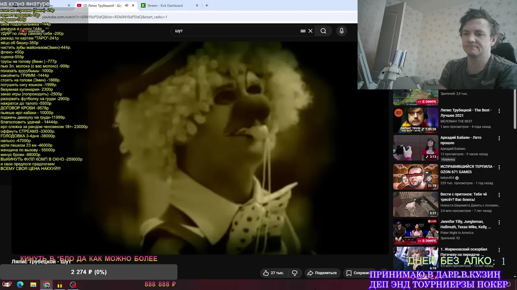Click the YouTube search magnifier button

pyautogui.click(x=323, y=31)
